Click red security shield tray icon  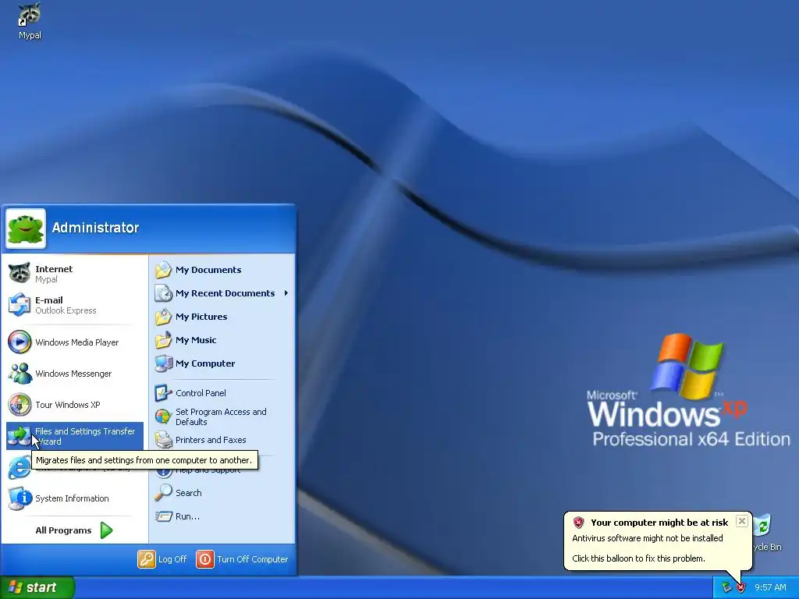[740, 587]
